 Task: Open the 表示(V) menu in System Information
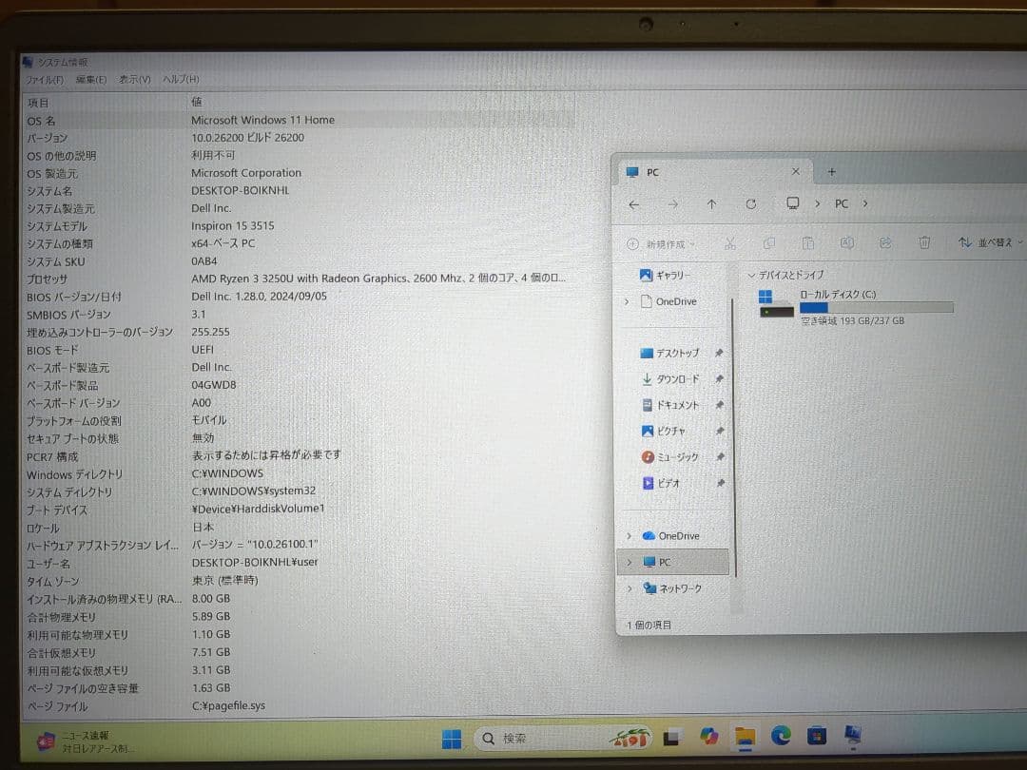click(x=134, y=80)
